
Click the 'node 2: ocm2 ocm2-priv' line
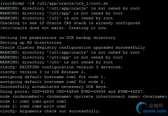[33, 107]
